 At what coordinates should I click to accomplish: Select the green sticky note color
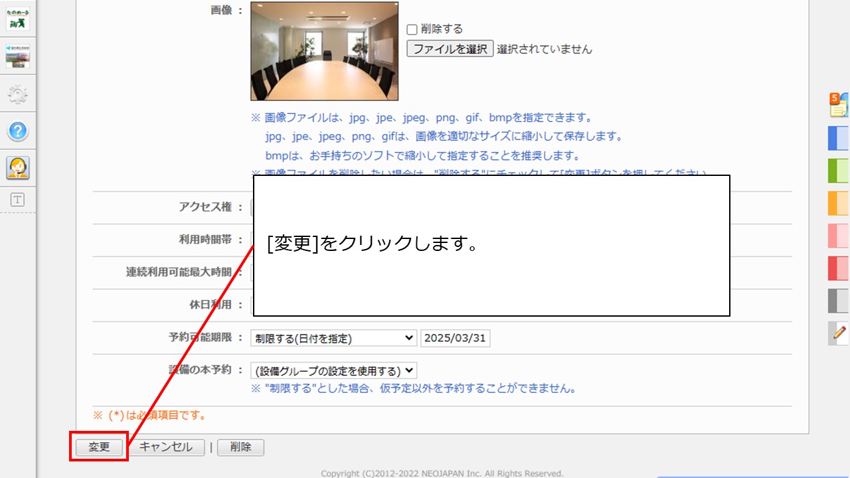coord(839,171)
